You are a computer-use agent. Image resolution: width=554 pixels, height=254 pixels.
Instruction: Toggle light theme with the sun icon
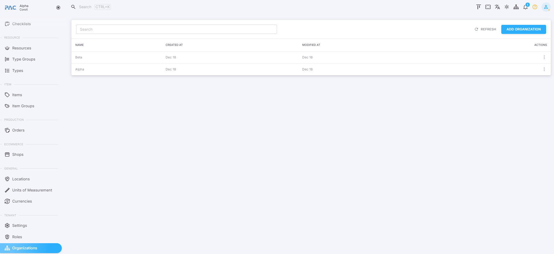click(507, 7)
